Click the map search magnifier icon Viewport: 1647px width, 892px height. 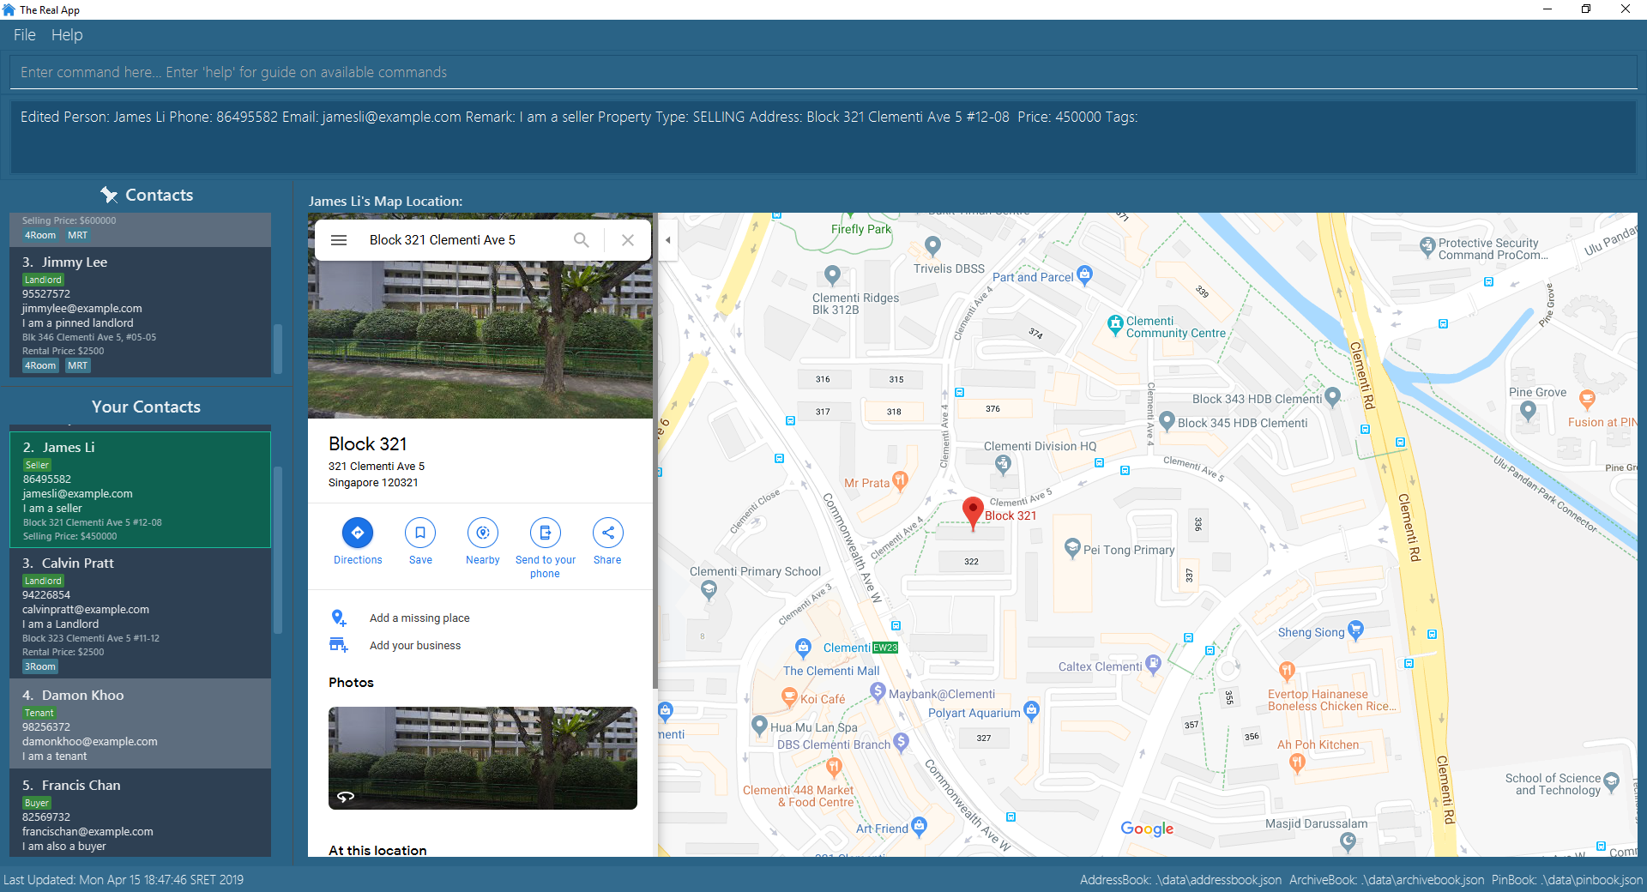coord(582,240)
